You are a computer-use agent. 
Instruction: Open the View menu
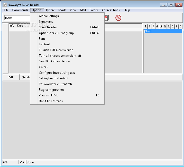pos(73,10)
